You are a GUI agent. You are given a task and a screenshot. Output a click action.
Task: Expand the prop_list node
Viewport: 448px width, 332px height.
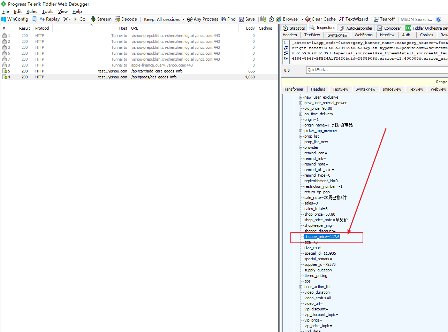[x=301, y=136]
